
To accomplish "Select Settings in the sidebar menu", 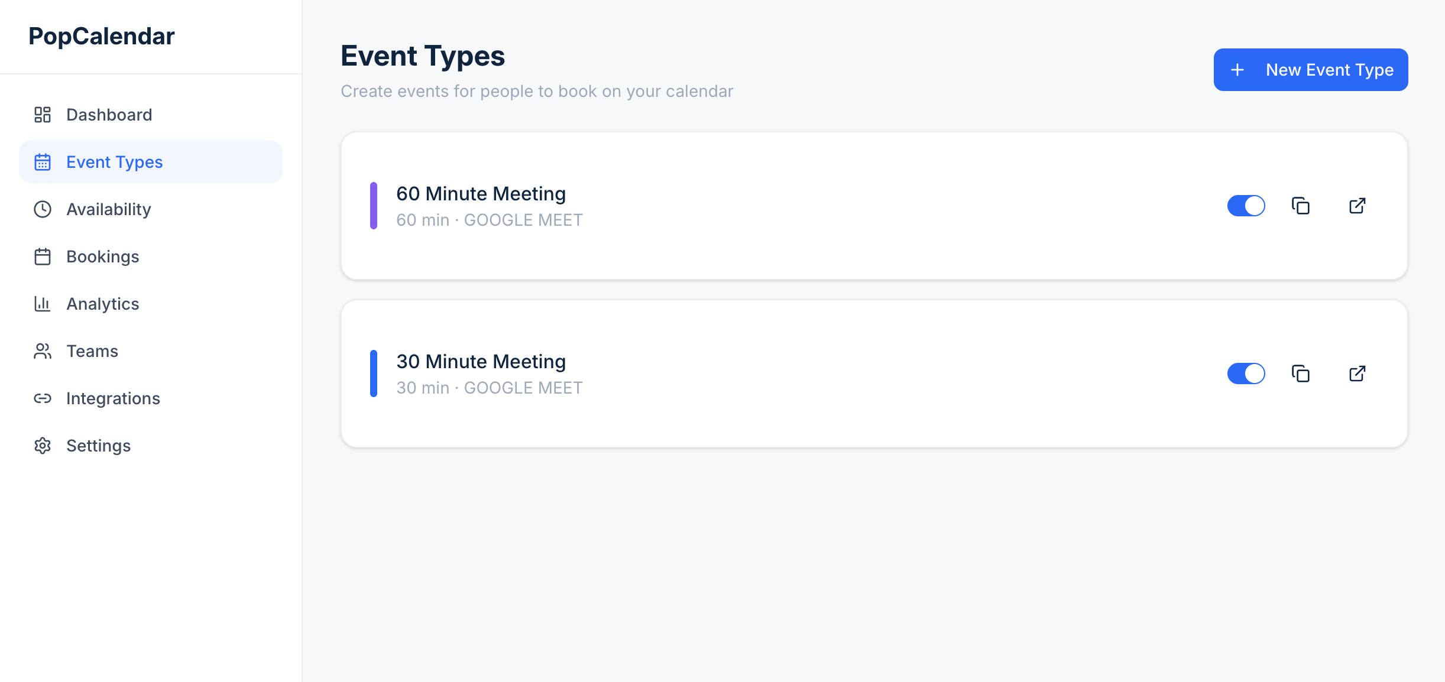I will (x=98, y=446).
